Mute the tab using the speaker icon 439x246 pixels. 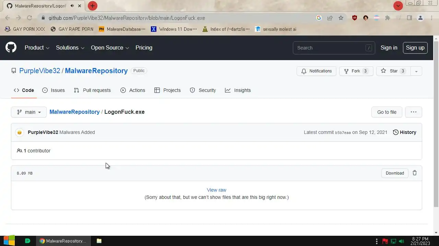point(72,6)
